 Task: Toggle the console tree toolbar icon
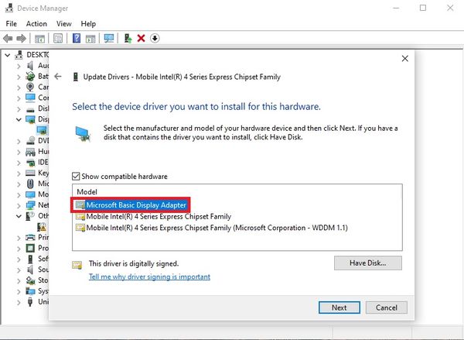(39, 39)
